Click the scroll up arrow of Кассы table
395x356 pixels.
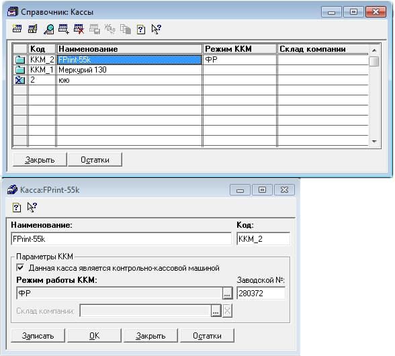point(374,50)
